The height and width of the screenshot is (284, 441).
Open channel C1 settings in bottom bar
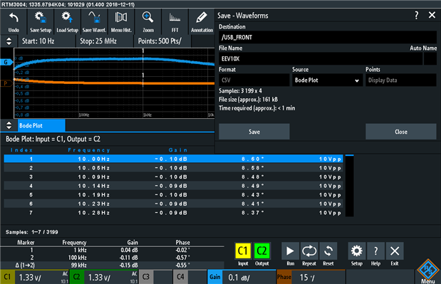tap(34, 277)
